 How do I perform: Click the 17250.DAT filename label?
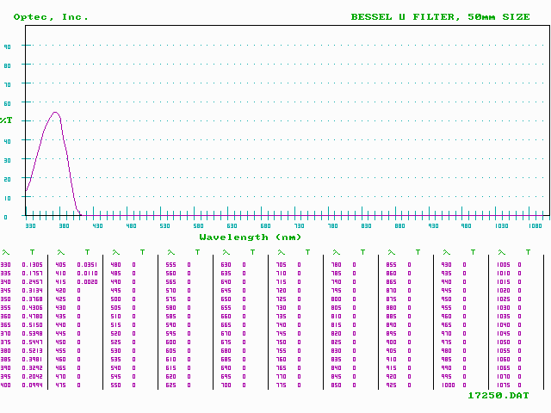[498, 395]
